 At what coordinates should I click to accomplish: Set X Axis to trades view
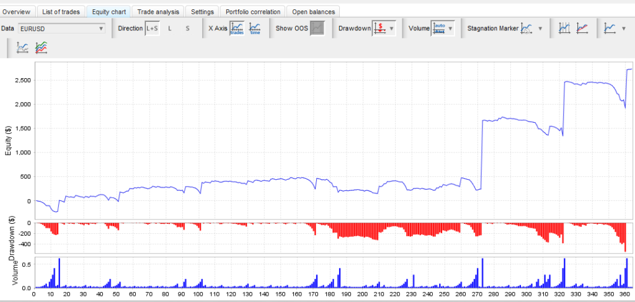[236, 28]
